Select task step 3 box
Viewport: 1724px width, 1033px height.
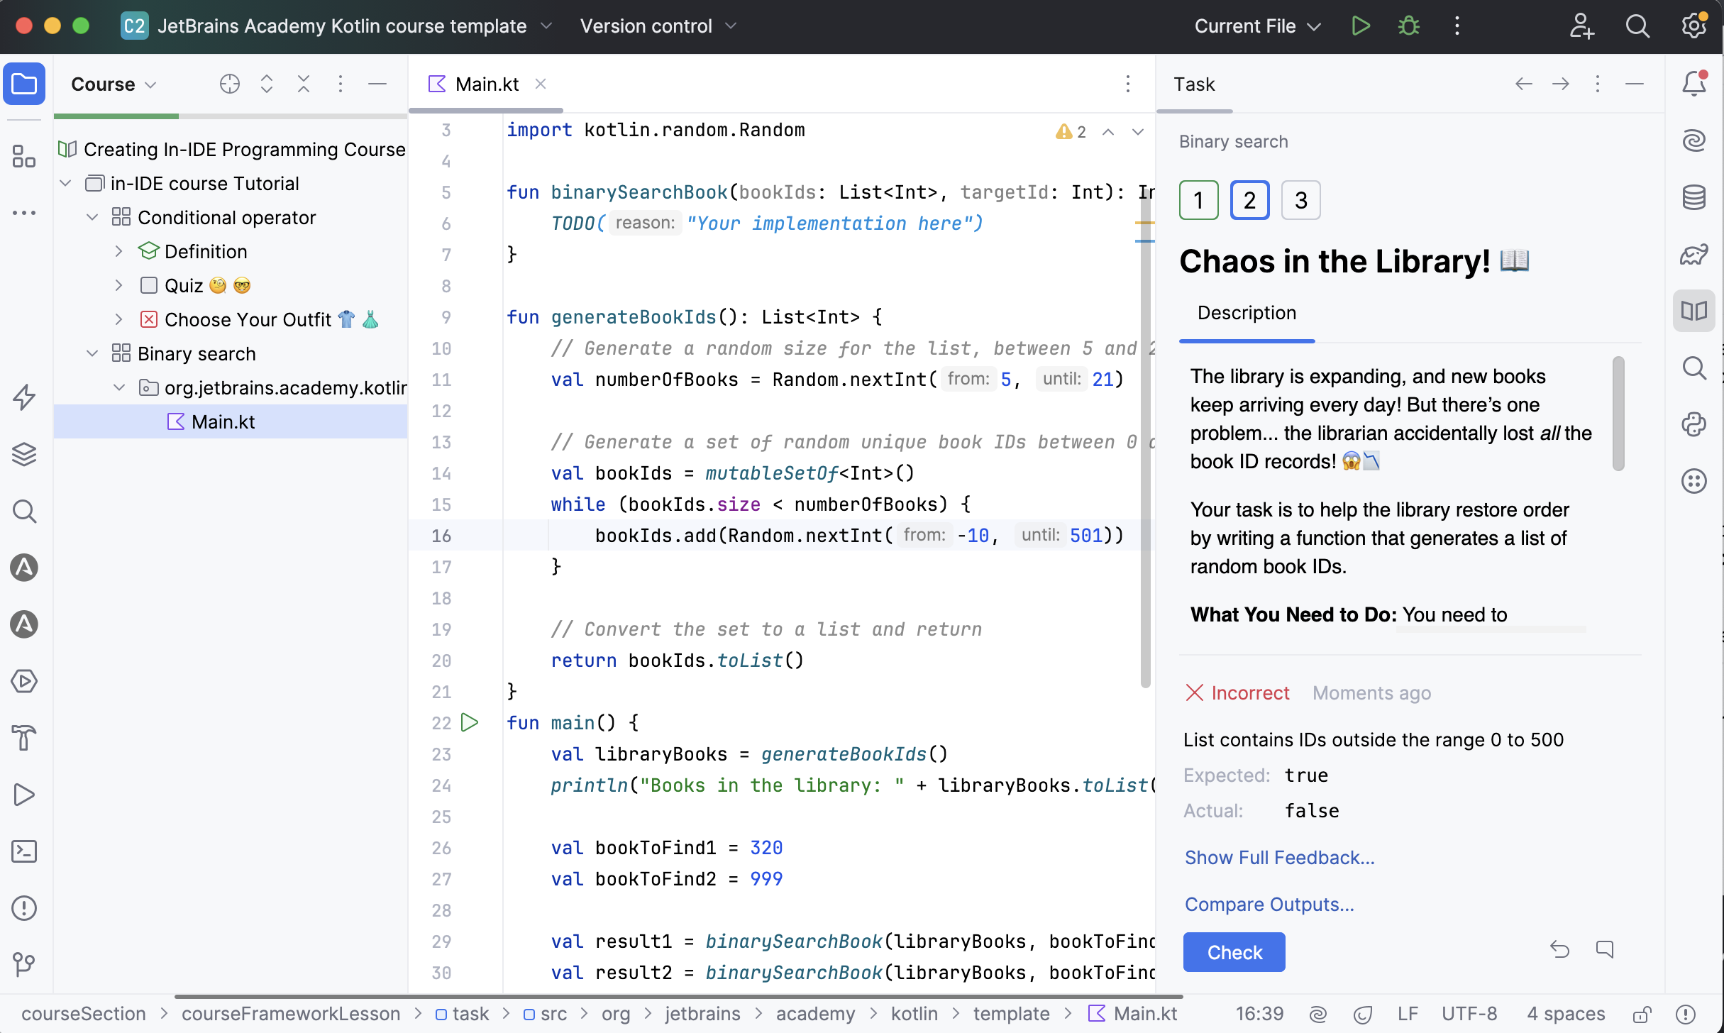(x=1301, y=200)
